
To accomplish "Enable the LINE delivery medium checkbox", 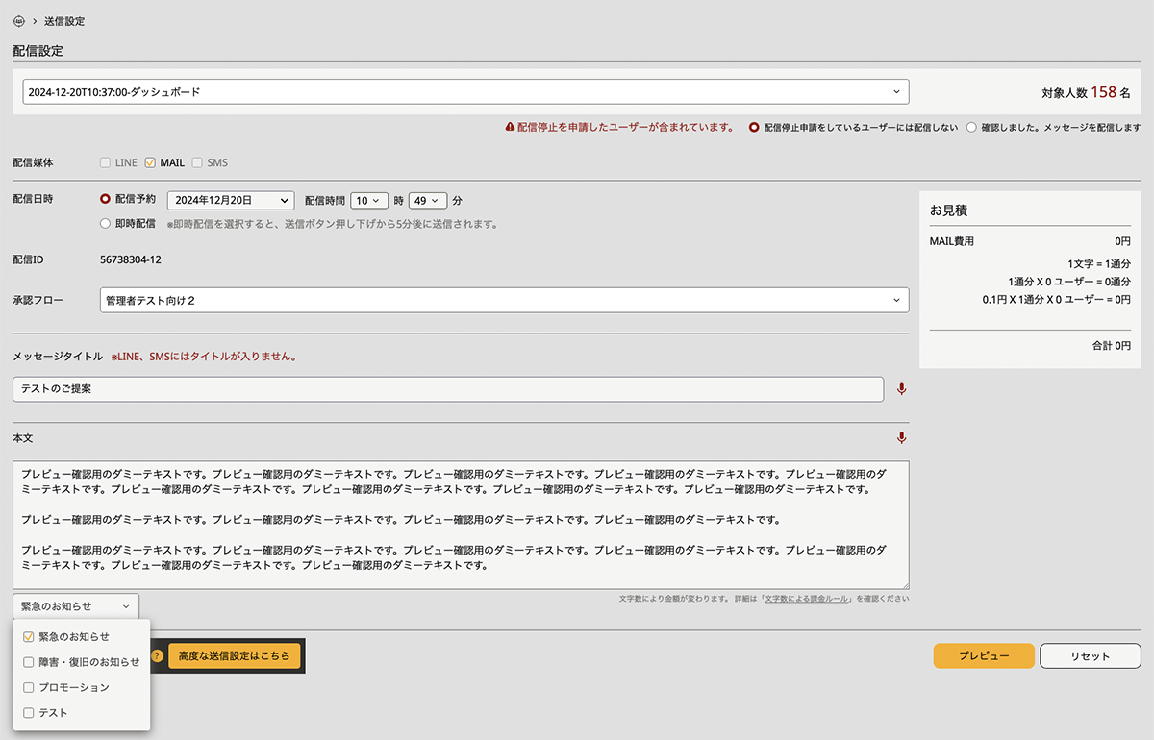I will coord(106,163).
